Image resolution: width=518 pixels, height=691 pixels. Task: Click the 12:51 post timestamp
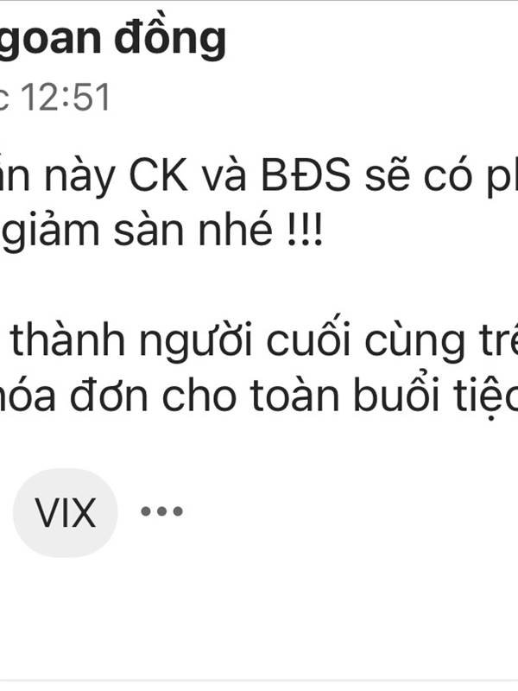pos(66,98)
